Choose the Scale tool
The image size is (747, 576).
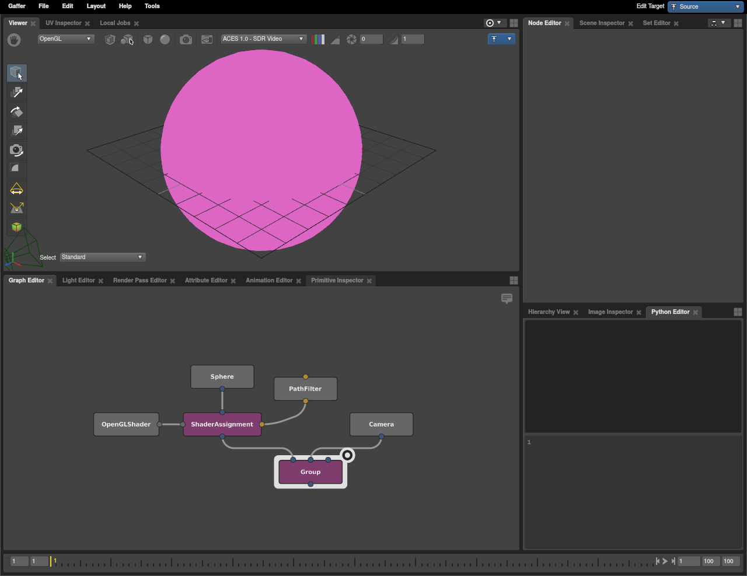pyautogui.click(x=16, y=131)
